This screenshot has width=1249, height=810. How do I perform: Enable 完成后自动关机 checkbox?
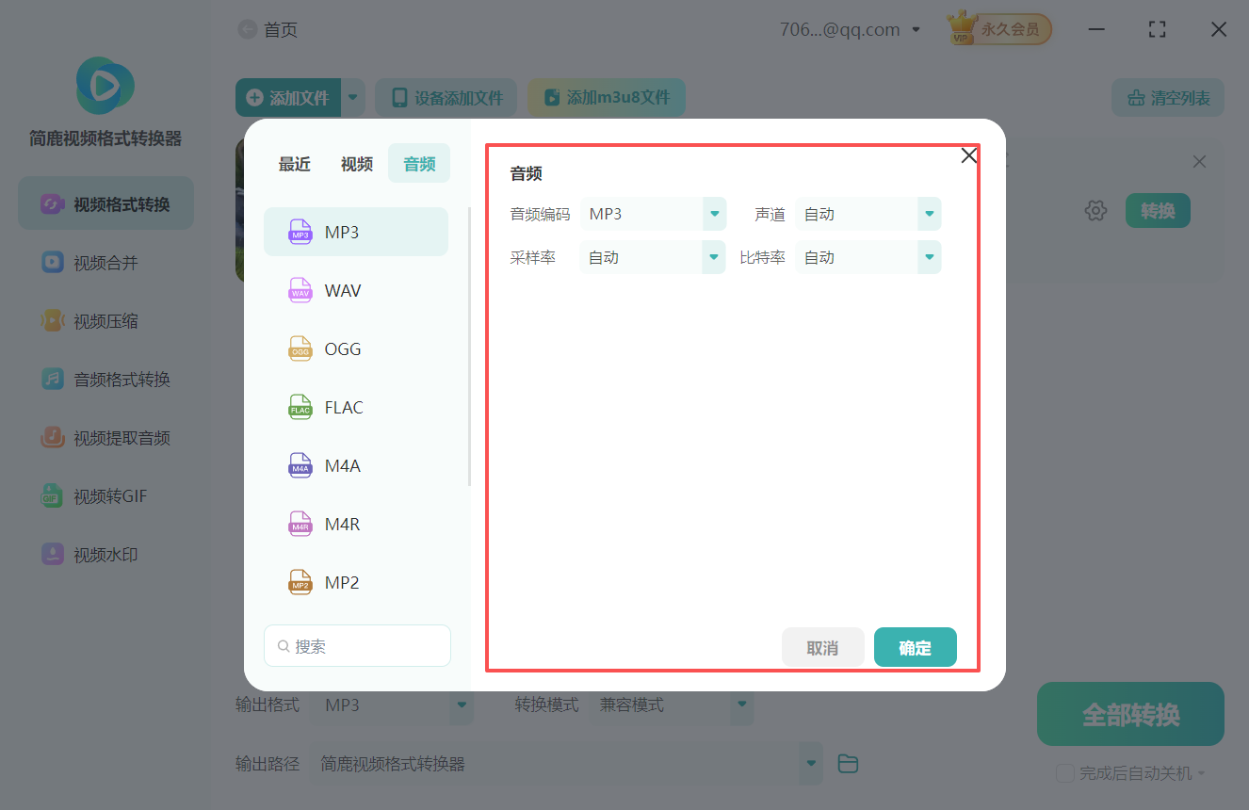(x=1065, y=771)
